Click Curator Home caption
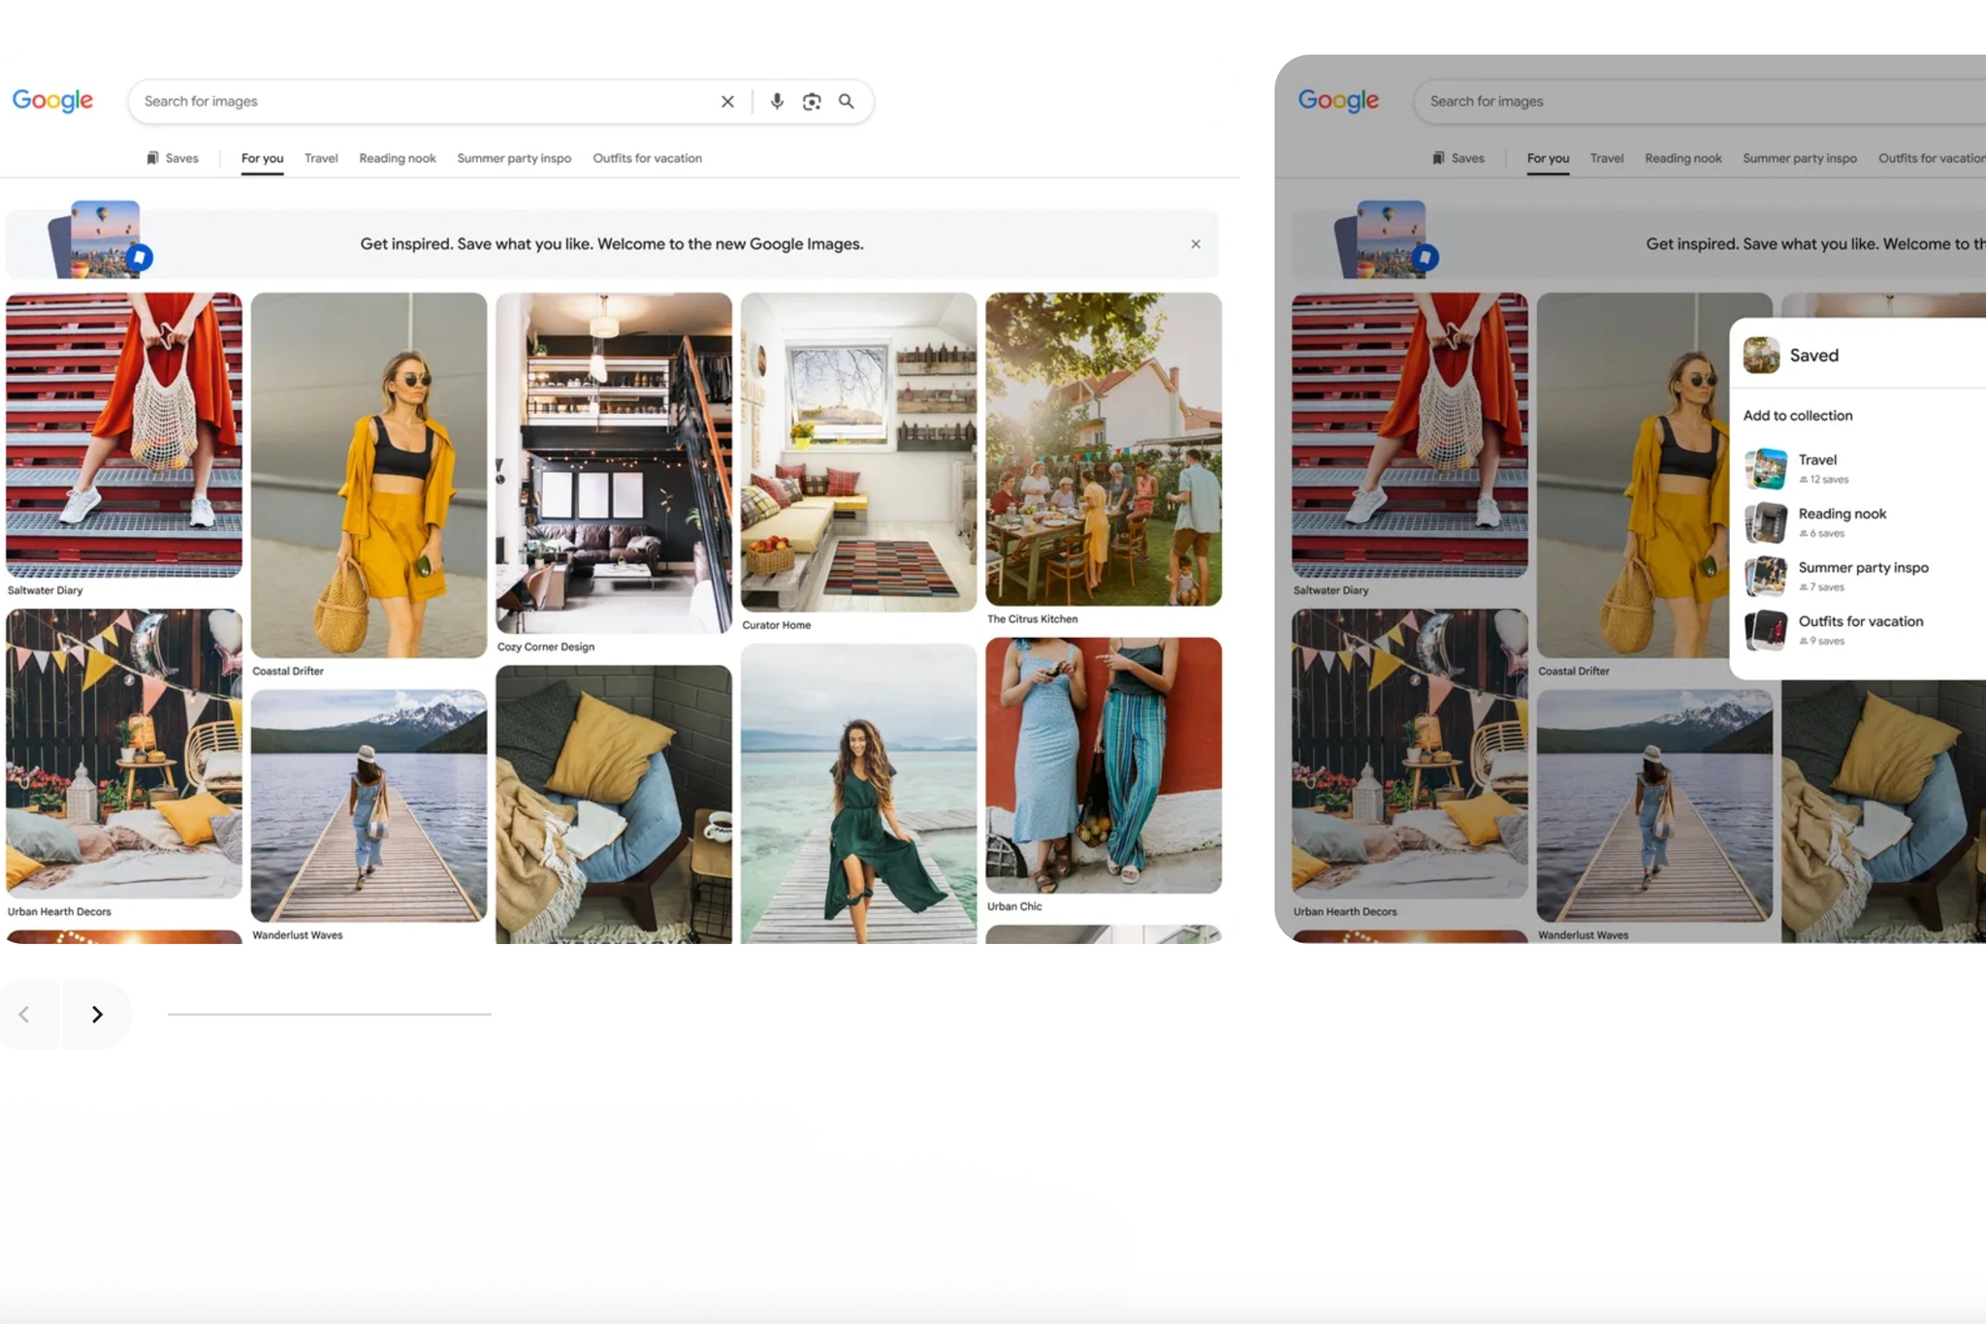This screenshot has height=1324, width=1986. tap(776, 625)
